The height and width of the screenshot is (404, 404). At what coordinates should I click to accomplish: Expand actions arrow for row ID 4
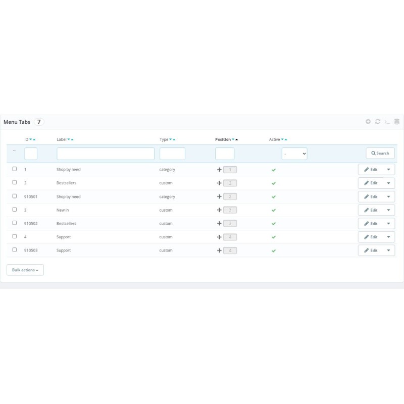pyautogui.click(x=388, y=237)
